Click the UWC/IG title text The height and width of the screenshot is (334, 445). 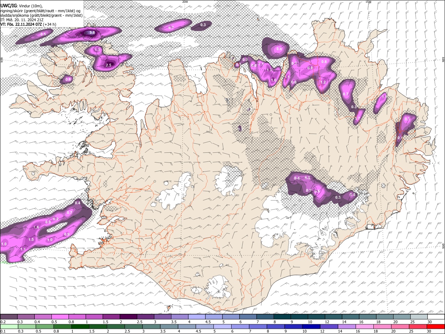(x=8, y=6)
